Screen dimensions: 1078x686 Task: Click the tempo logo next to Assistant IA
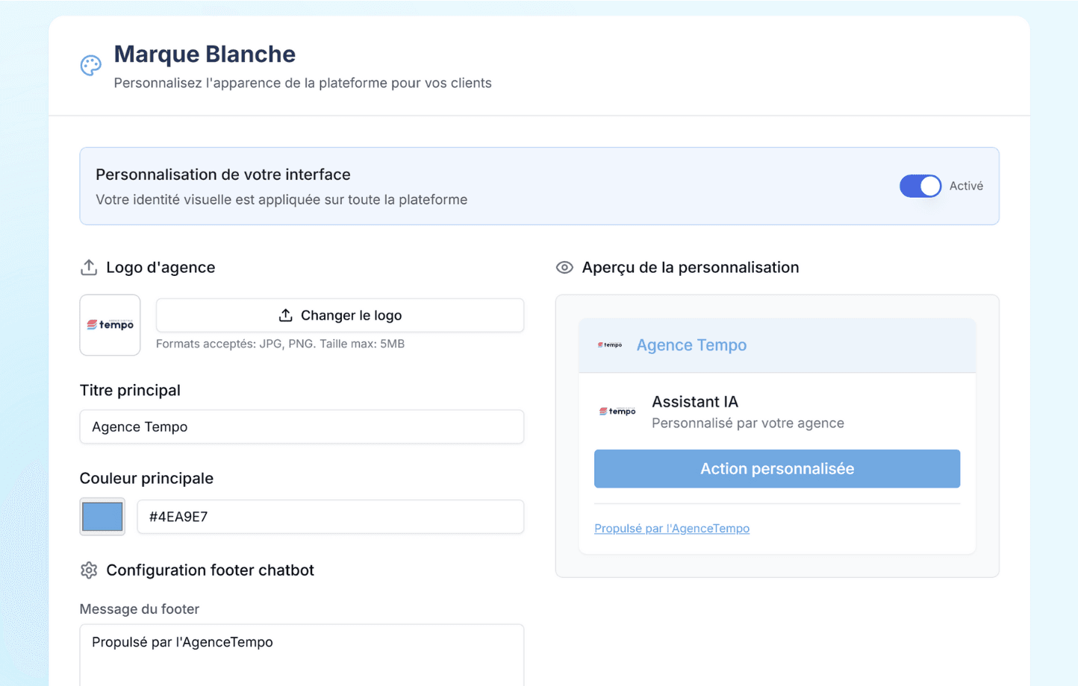[x=617, y=410]
